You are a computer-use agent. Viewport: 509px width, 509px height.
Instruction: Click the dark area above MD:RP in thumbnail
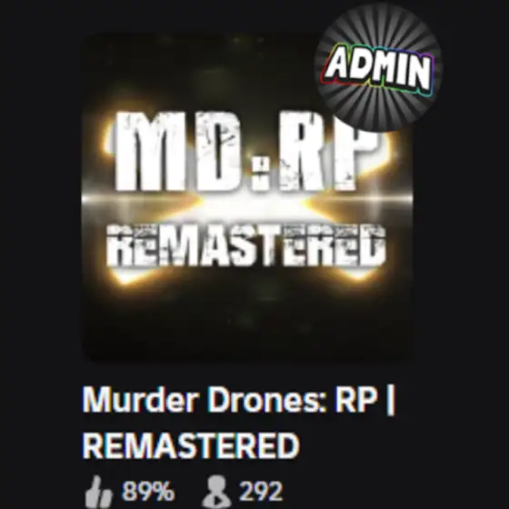tap(201, 72)
